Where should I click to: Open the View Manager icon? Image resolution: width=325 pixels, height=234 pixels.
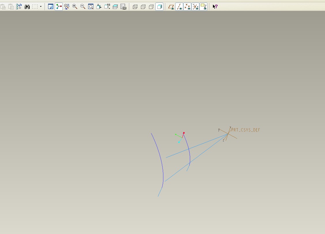pos(123,7)
